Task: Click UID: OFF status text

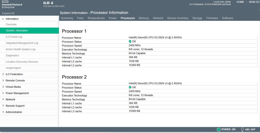Action: click(x=250, y=129)
